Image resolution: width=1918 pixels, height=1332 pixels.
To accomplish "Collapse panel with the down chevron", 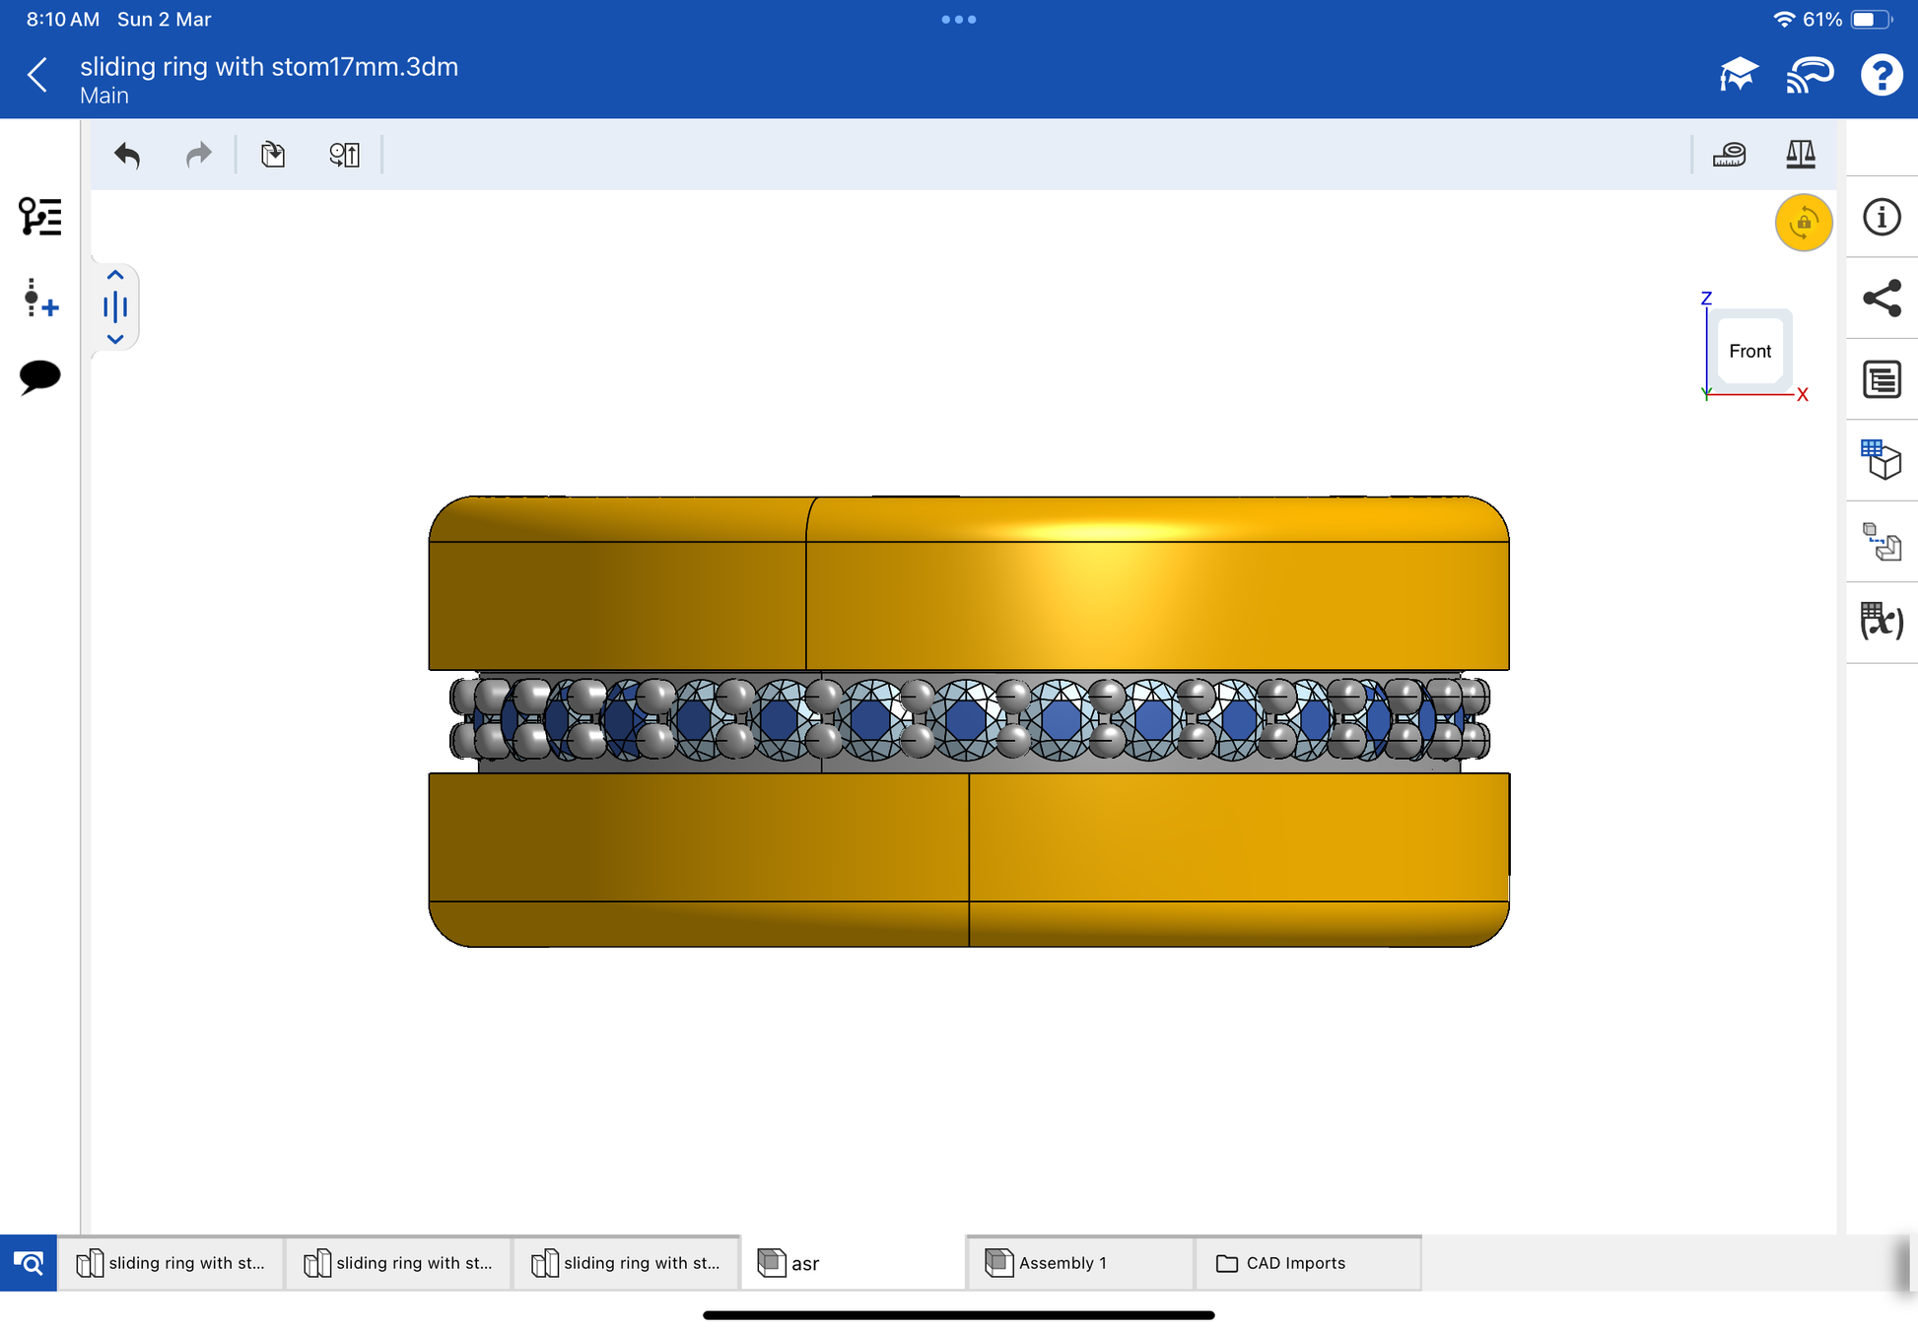I will point(115,339).
